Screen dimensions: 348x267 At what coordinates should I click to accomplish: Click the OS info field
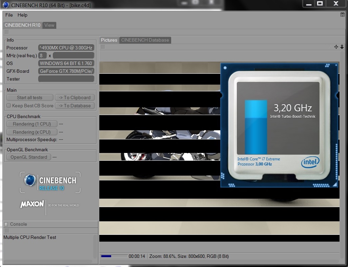coord(66,63)
